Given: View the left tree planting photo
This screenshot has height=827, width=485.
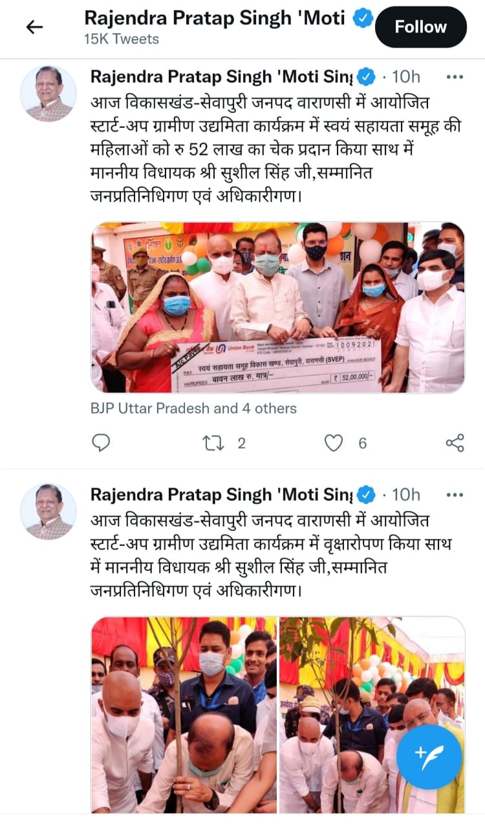Looking at the screenshot, I should [x=184, y=715].
